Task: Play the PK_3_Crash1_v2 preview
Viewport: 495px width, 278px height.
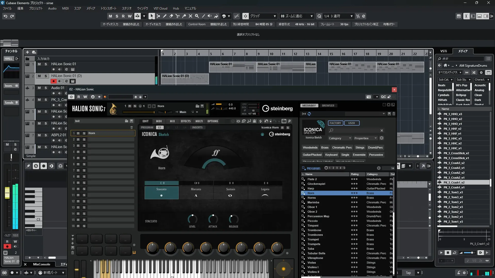Action: [x=441, y=253]
